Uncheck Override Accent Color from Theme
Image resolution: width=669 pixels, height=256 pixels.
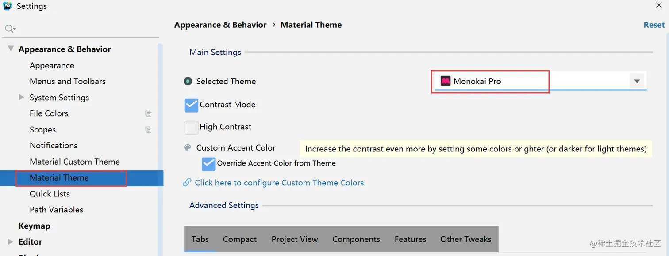[x=208, y=164]
